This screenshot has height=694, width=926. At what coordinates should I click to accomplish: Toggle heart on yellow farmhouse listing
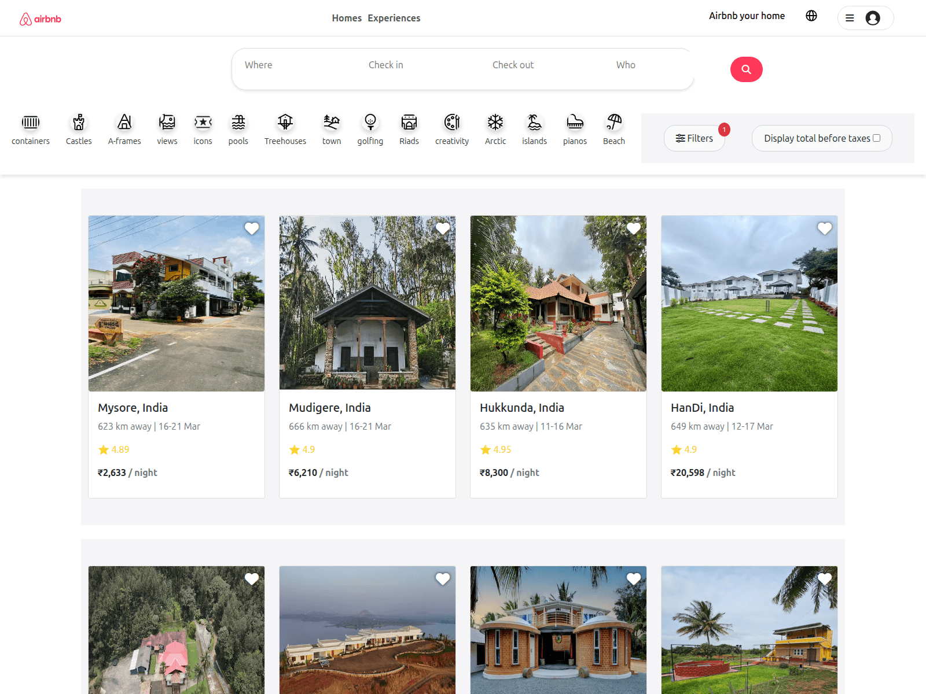[x=825, y=579]
